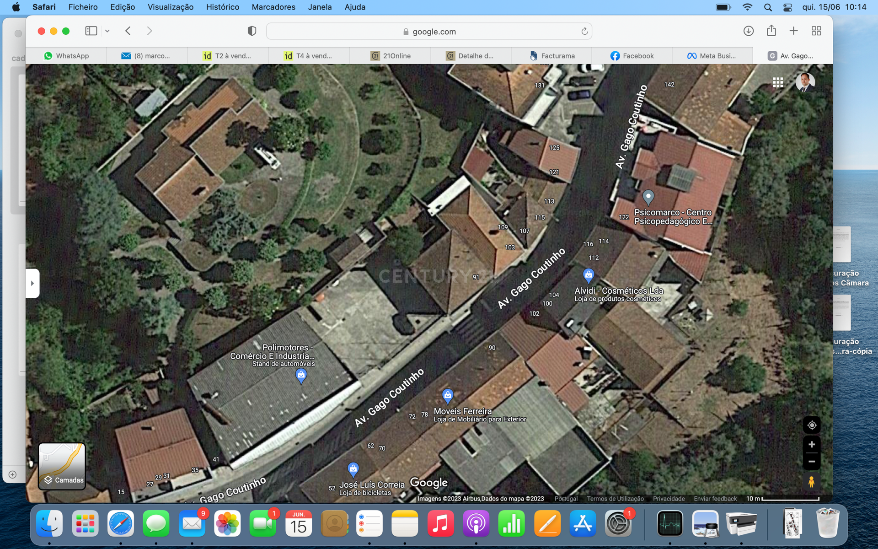
Task: Switch to the (8) marco... mail tab
Action: pos(146,56)
